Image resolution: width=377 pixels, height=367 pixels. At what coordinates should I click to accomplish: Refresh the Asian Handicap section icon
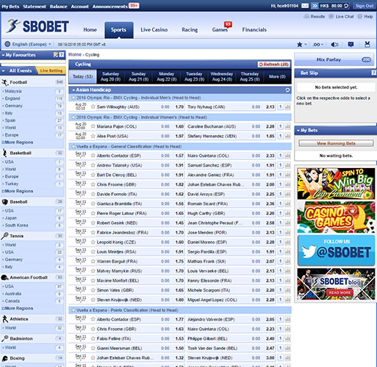287,90
